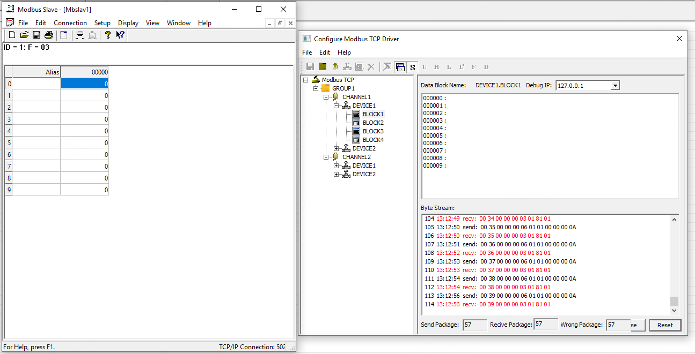Click the Save floppy icon in Modbus Slave
Screen dimensions: 695x354
click(x=36, y=35)
